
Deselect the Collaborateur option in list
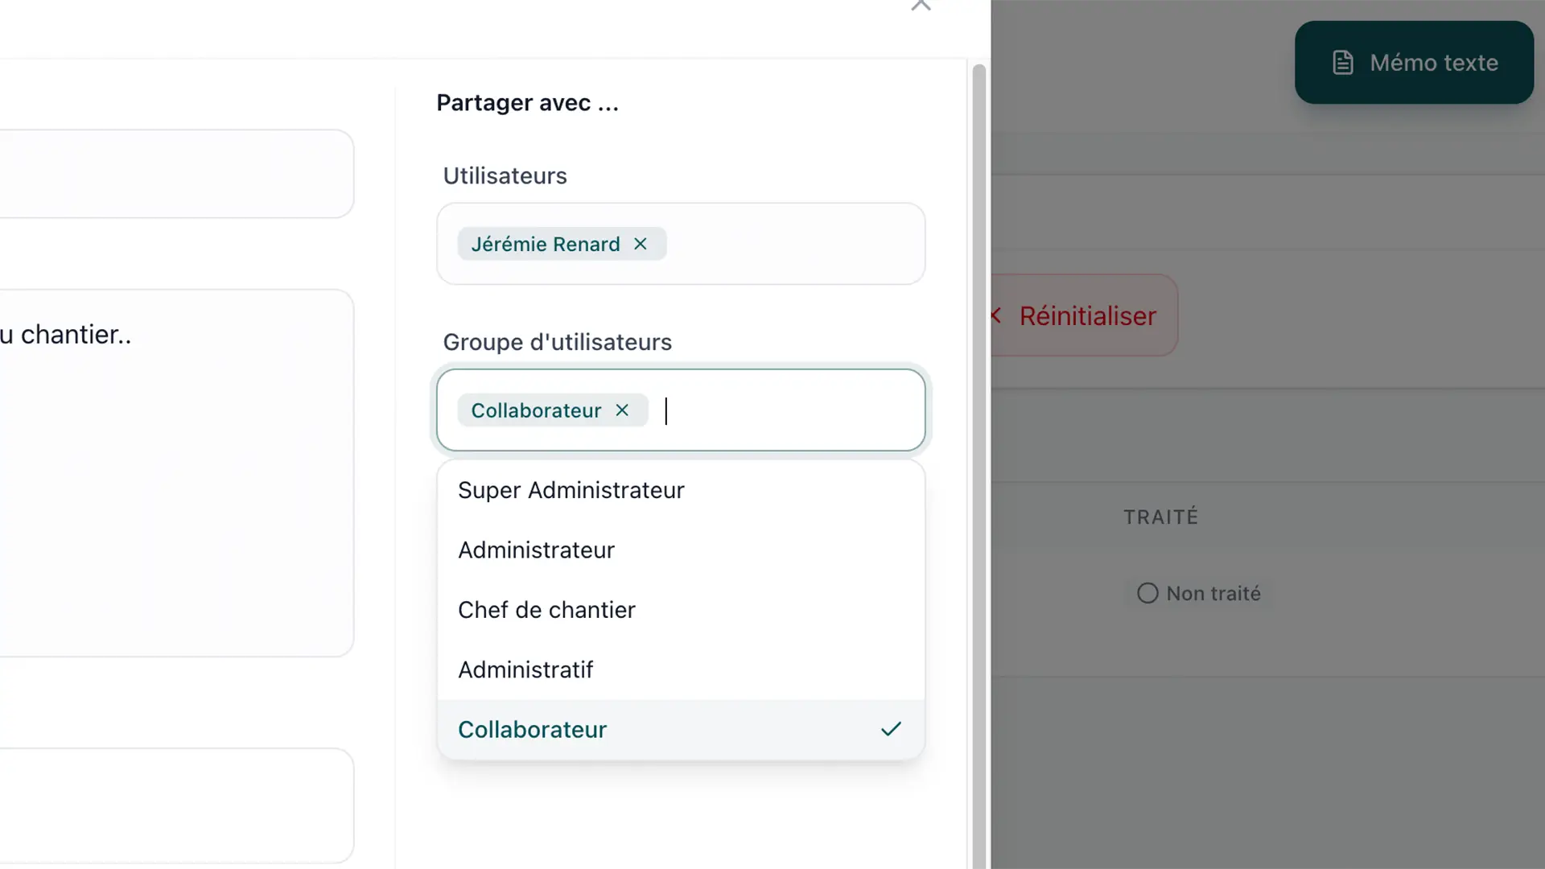pos(681,729)
